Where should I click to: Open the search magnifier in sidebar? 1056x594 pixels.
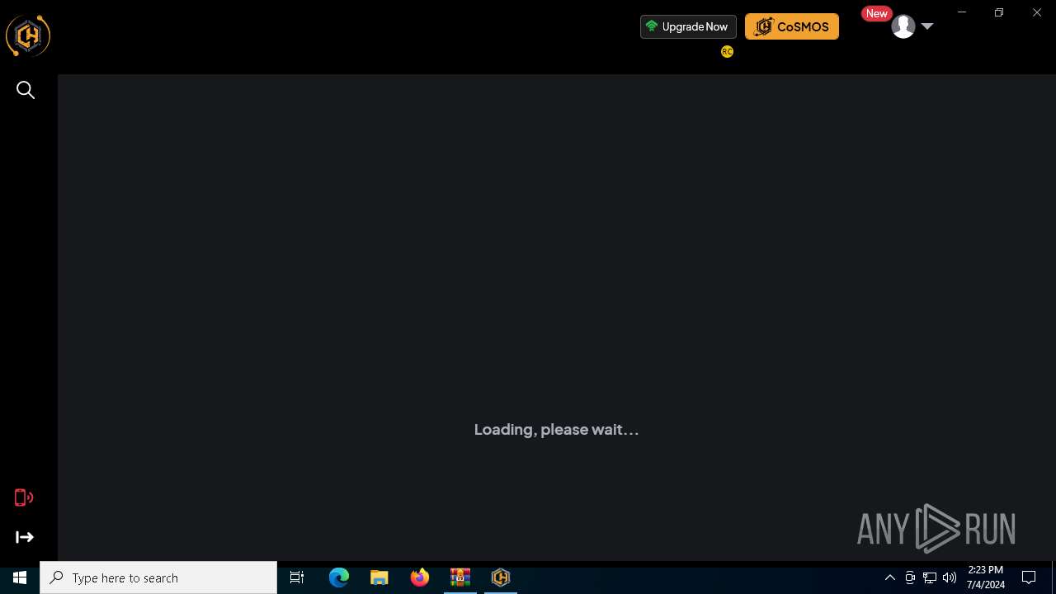point(26,90)
